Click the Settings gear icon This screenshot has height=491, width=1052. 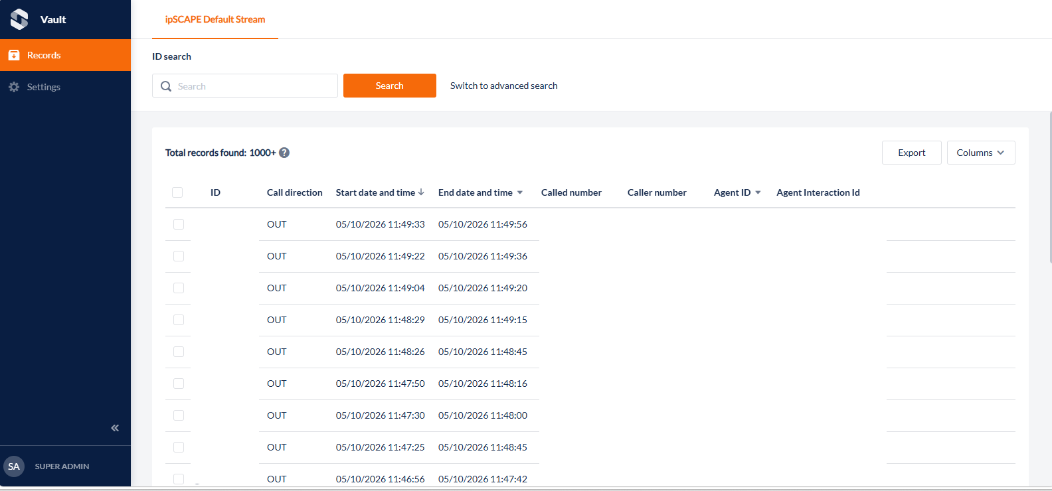[x=14, y=87]
